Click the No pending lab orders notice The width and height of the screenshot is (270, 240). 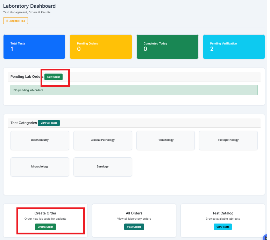[134, 90]
